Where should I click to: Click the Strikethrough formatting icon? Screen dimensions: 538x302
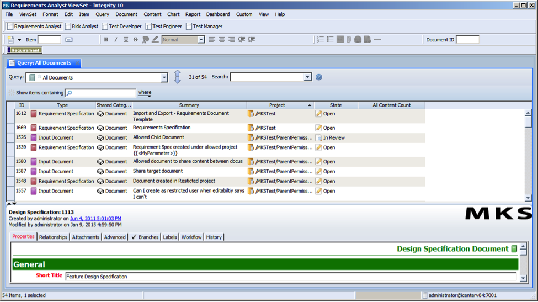pos(136,39)
